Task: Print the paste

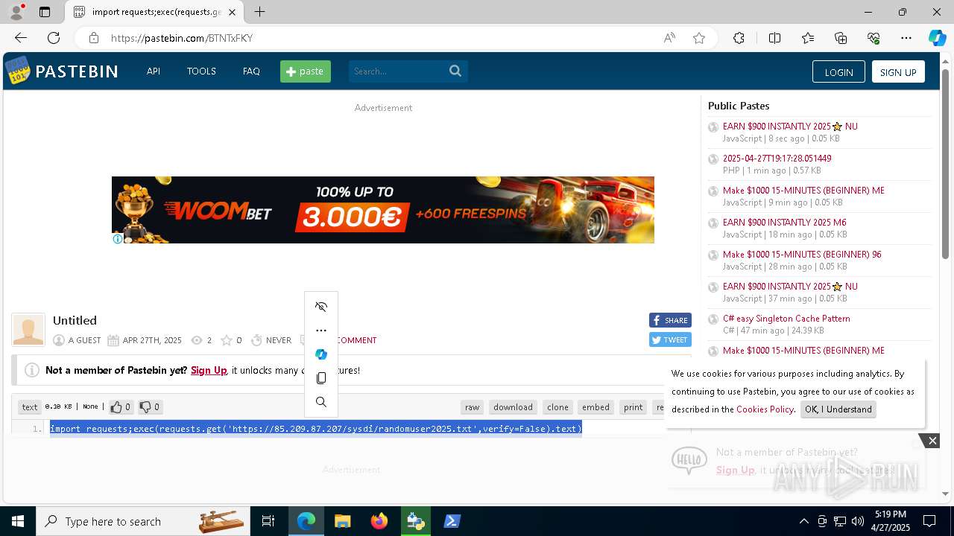Action: [634, 407]
